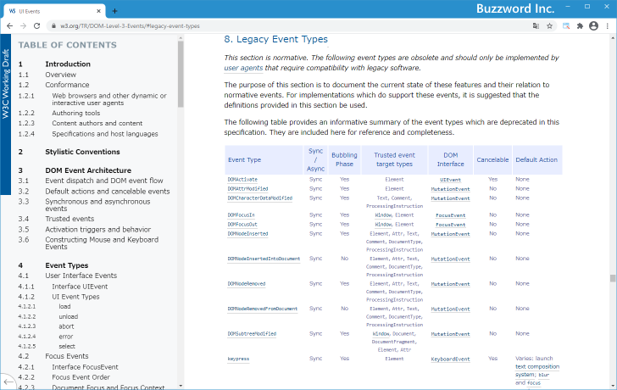Open the DOMNodeInserted event link
Image resolution: width=617 pixels, height=390 pixels.
point(247,234)
